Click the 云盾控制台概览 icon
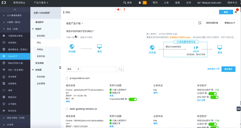The image size is (241, 128). coord(4,36)
